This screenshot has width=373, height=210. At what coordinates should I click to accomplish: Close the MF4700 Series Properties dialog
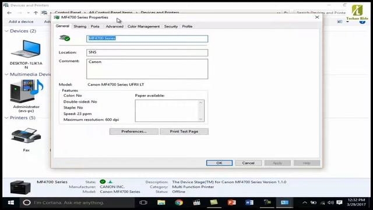pyautogui.click(x=317, y=17)
